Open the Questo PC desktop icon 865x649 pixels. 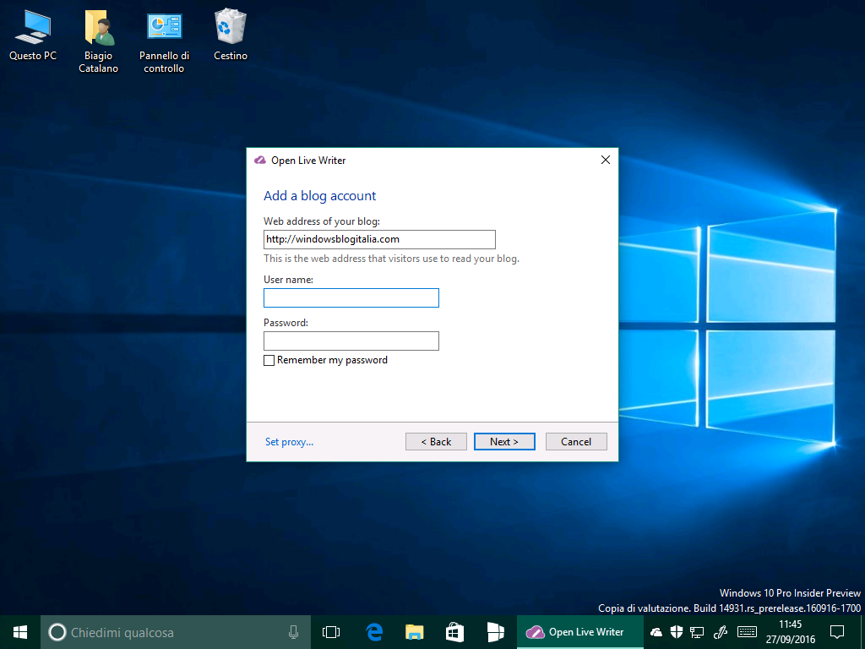[33, 34]
